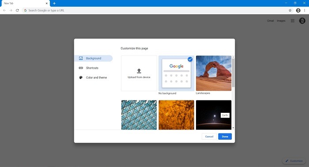
Task: Choose the orange bokeh thumbnail
Action: (x=177, y=115)
